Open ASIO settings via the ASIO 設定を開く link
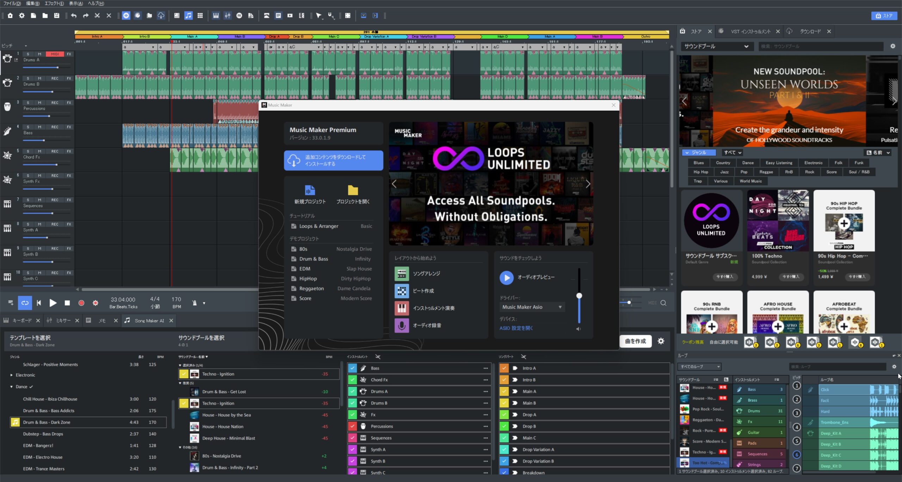This screenshot has height=482, width=902. pos(517,328)
